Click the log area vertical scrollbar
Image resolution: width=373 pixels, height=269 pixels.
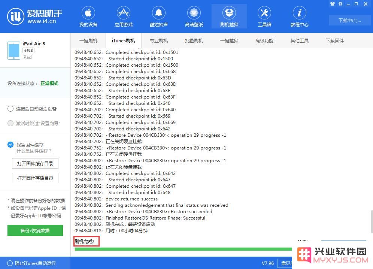[372, 221]
